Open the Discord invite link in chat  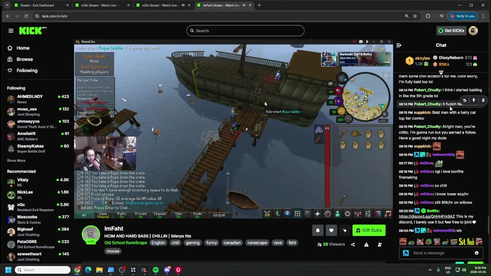click(427, 217)
